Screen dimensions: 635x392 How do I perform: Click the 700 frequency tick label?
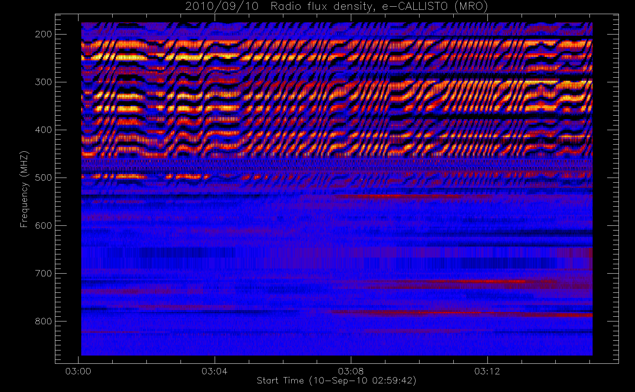point(44,273)
